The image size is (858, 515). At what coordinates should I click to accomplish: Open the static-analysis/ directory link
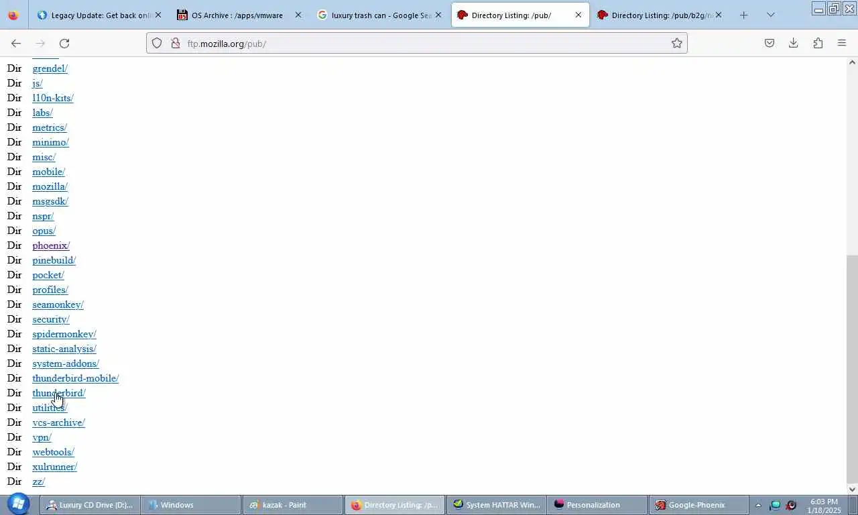[64, 349]
